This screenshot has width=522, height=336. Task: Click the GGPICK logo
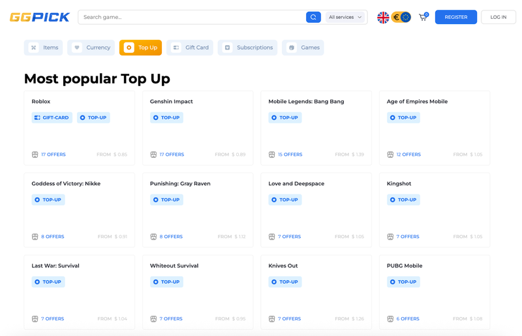point(40,18)
